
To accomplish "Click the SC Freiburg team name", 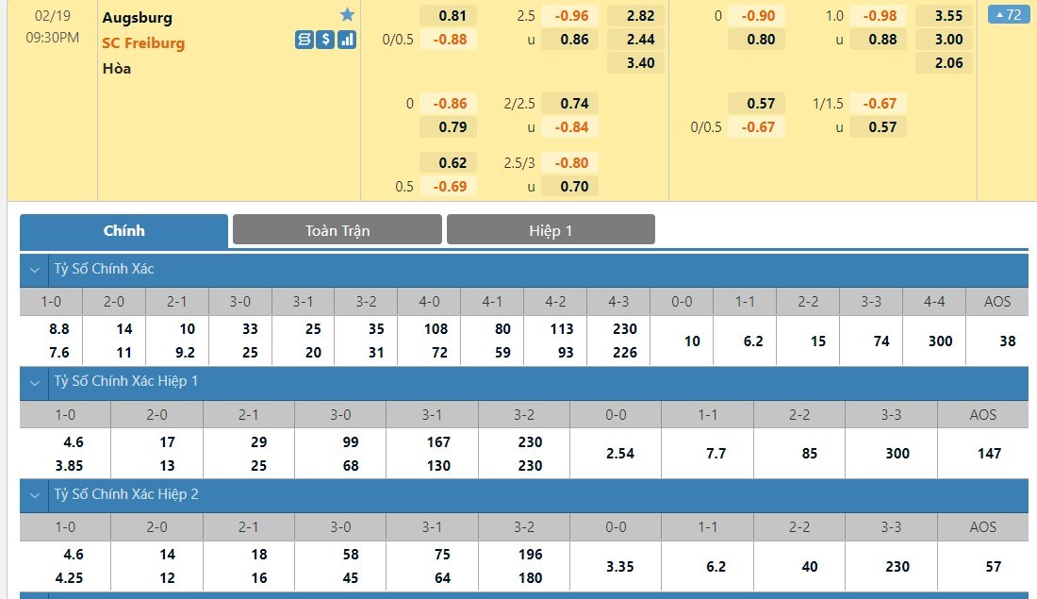I will pos(143,42).
